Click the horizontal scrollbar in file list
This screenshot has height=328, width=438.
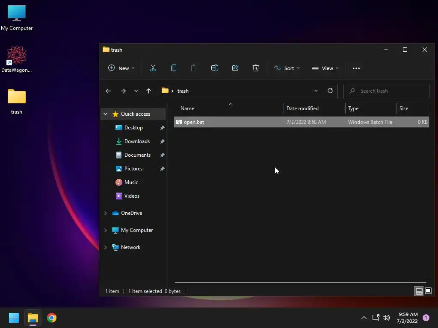coord(300,283)
